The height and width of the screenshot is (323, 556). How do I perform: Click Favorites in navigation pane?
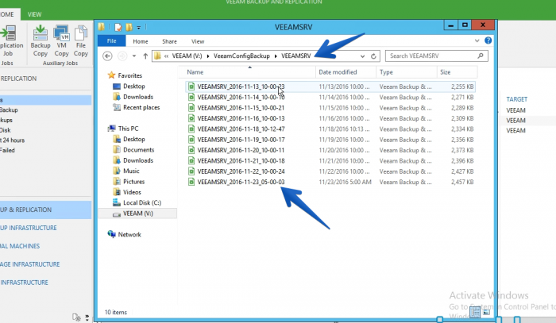pyautogui.click(x=129, y=75)
